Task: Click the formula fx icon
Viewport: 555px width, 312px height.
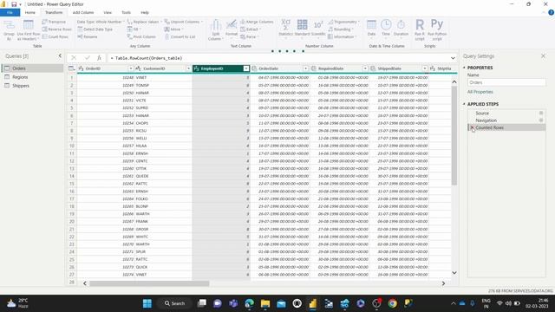Action: 100,58
